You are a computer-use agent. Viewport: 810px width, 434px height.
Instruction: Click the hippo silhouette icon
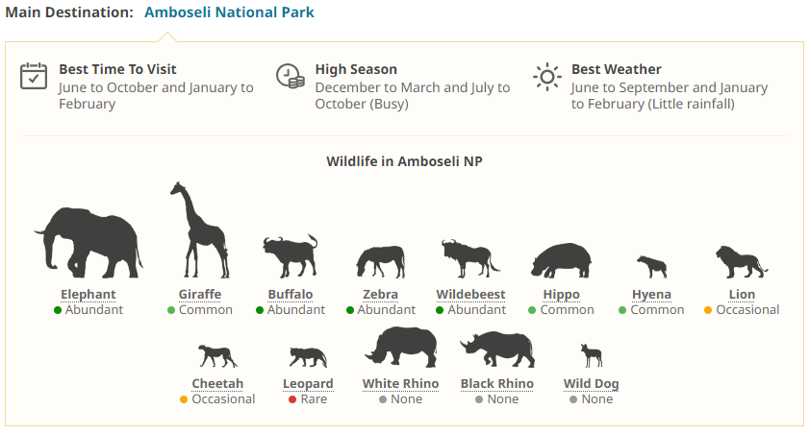point(561,260)
